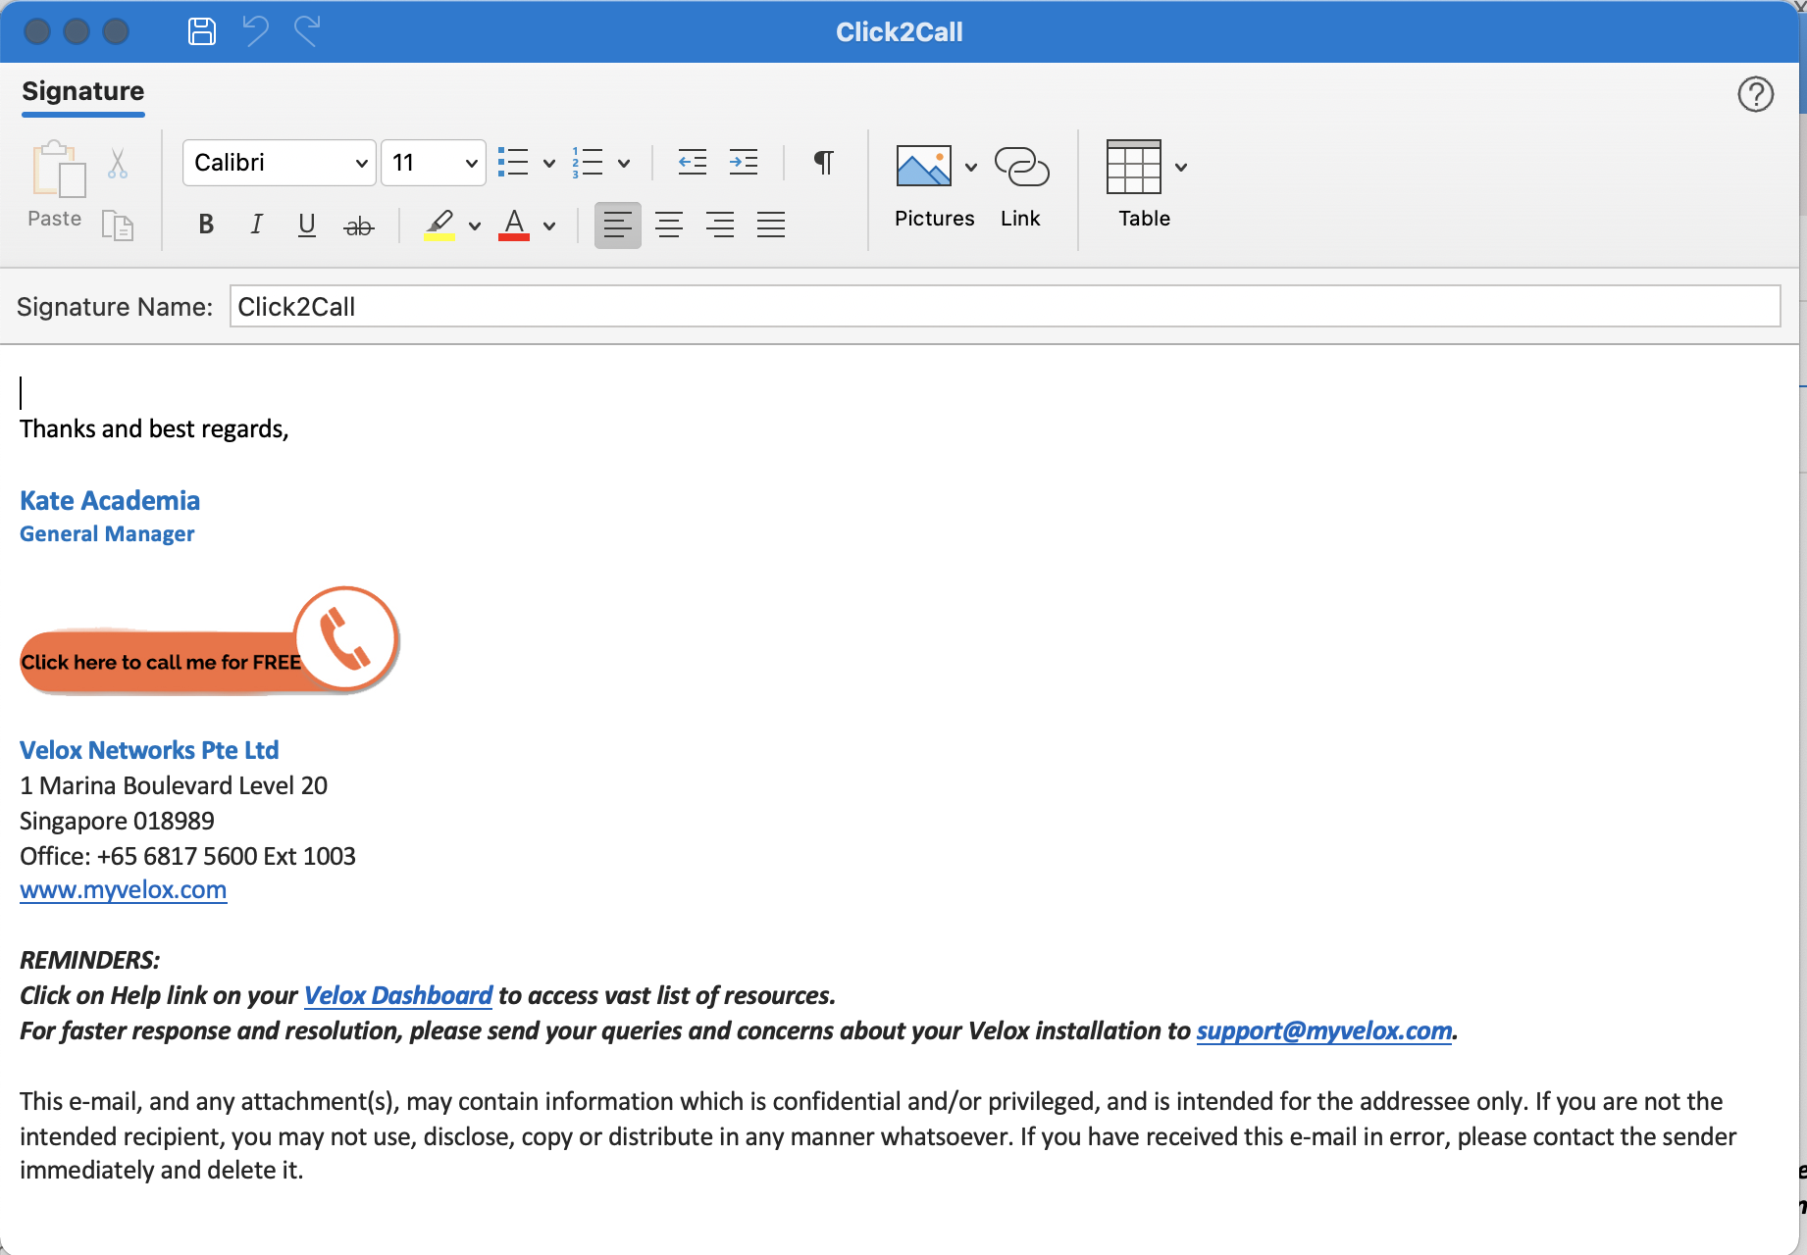Apply the red font color

[x=514, y=225]
